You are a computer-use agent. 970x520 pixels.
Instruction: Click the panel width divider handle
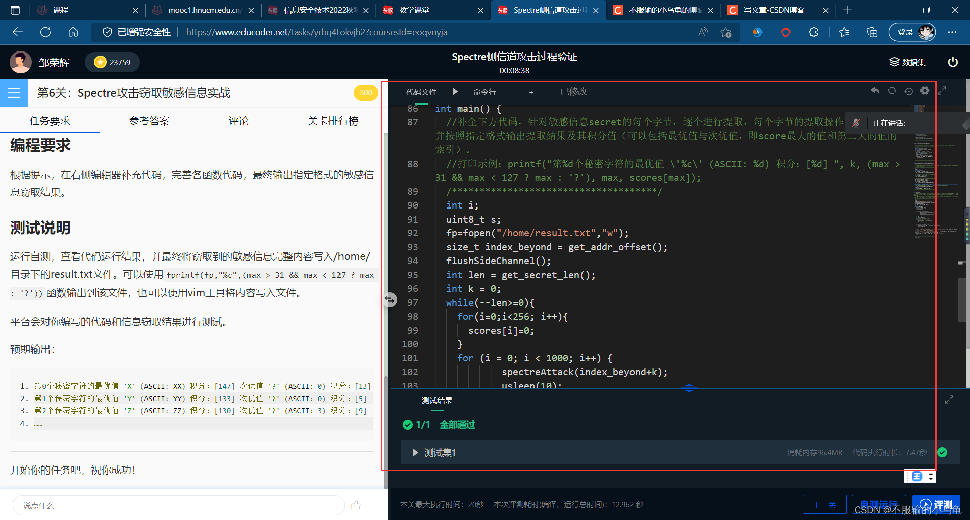tap(390, 300)
